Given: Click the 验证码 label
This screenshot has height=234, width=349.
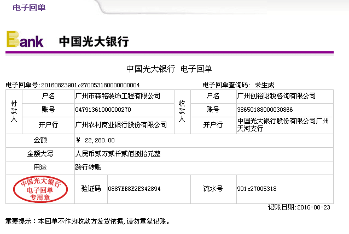Looking at the screenshot, I should pyautogui.click(x=91, y=189).
